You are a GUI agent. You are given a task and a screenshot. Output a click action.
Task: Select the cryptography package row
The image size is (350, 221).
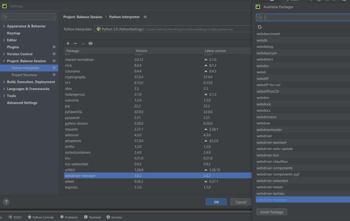click(x=158, y=77)
